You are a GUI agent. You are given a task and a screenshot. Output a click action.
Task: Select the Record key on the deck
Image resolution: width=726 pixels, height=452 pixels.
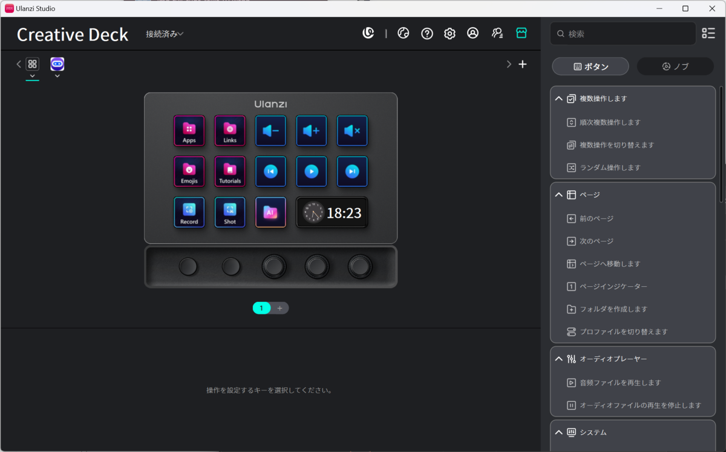pos(189,212)
